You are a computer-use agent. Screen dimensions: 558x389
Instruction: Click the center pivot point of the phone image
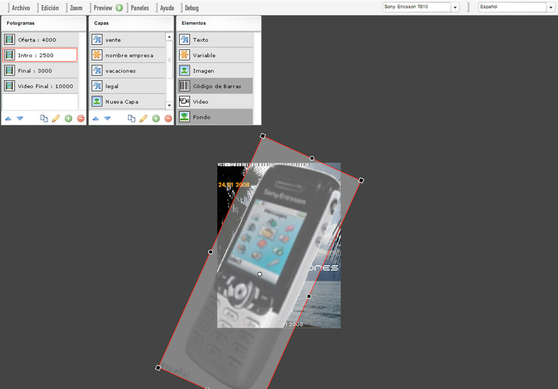point(260,274)
